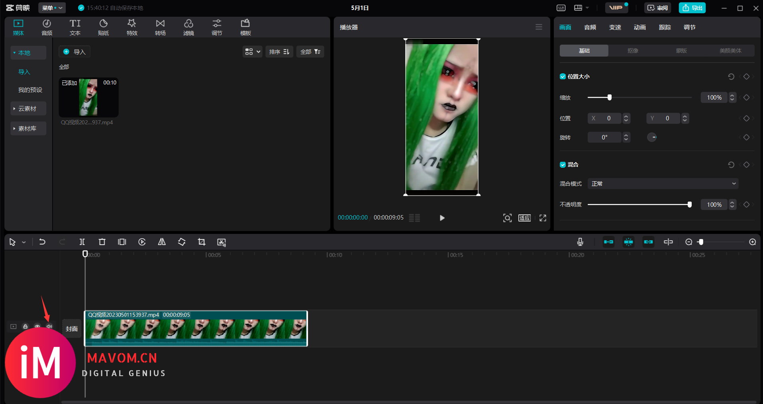
Task: Uncheck the 位置大小 checkbox
Action: pos(563,76)
